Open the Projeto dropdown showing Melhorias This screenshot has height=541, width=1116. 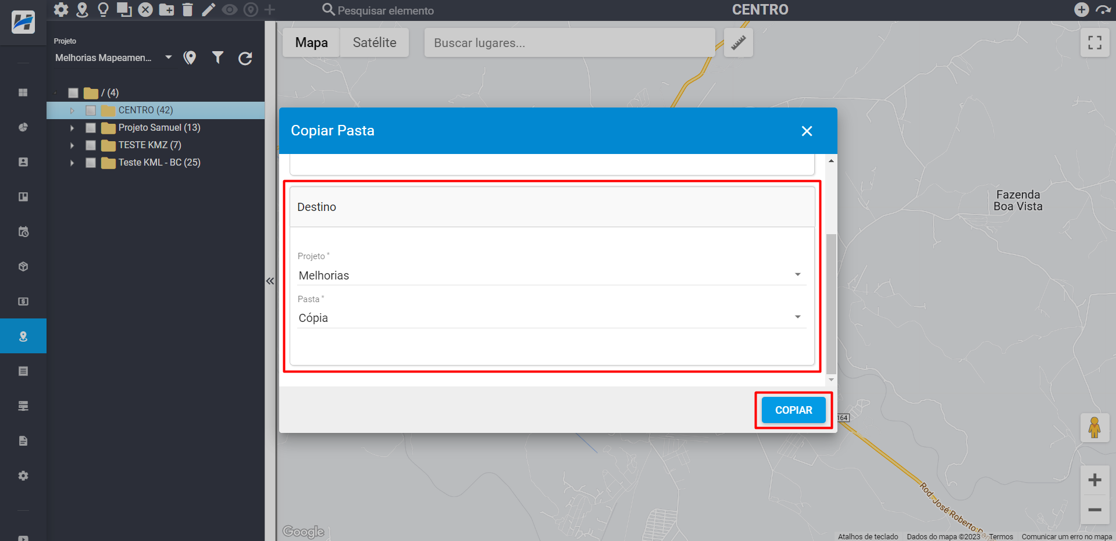click(x=551, y=275)
